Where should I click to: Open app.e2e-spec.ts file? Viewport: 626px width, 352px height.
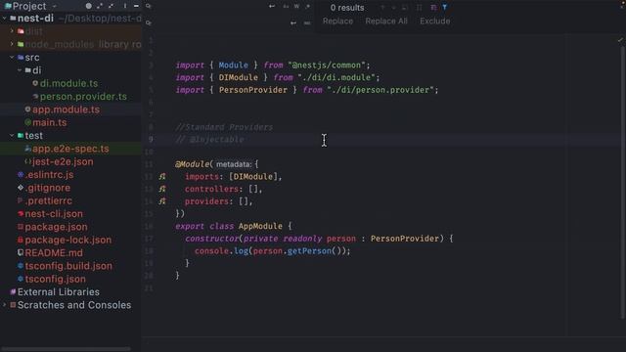pos(70,149)
